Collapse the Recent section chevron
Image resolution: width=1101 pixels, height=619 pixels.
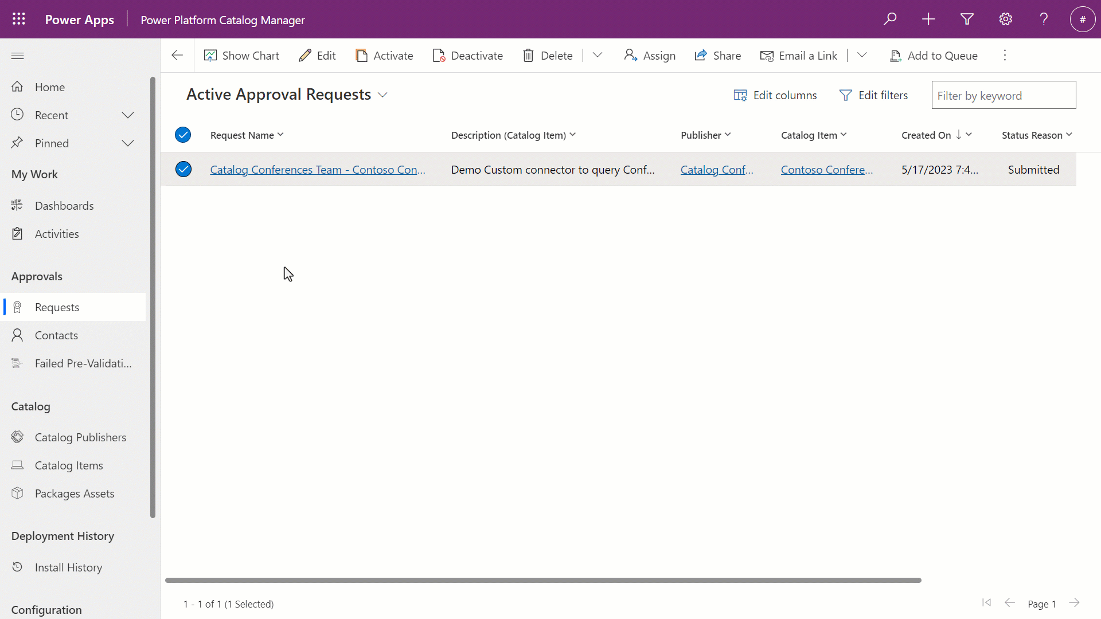click(127, 115)
